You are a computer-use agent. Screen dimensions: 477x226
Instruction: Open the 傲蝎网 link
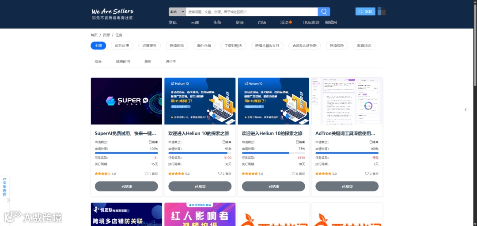331,23
